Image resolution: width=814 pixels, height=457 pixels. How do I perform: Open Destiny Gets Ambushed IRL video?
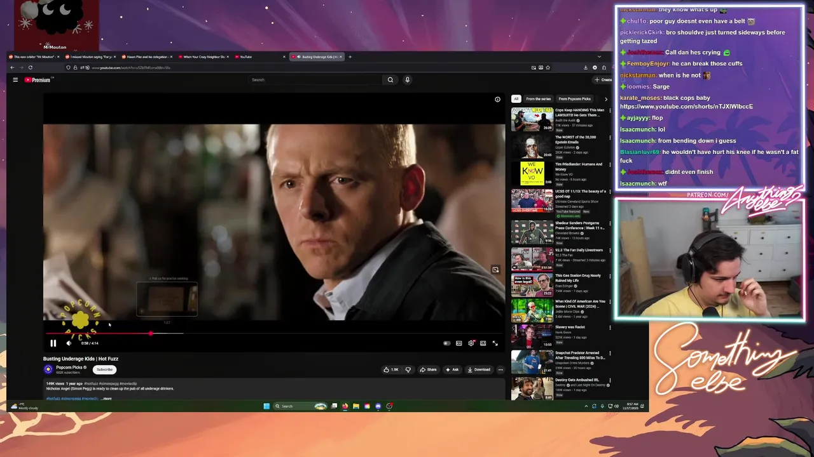coord(532,388)
